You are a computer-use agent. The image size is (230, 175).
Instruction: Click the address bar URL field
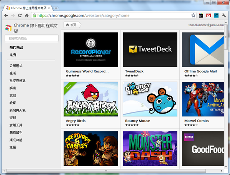(x=111, y=16)
